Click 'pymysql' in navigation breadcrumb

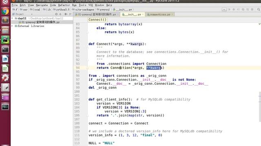pos(104,10)
